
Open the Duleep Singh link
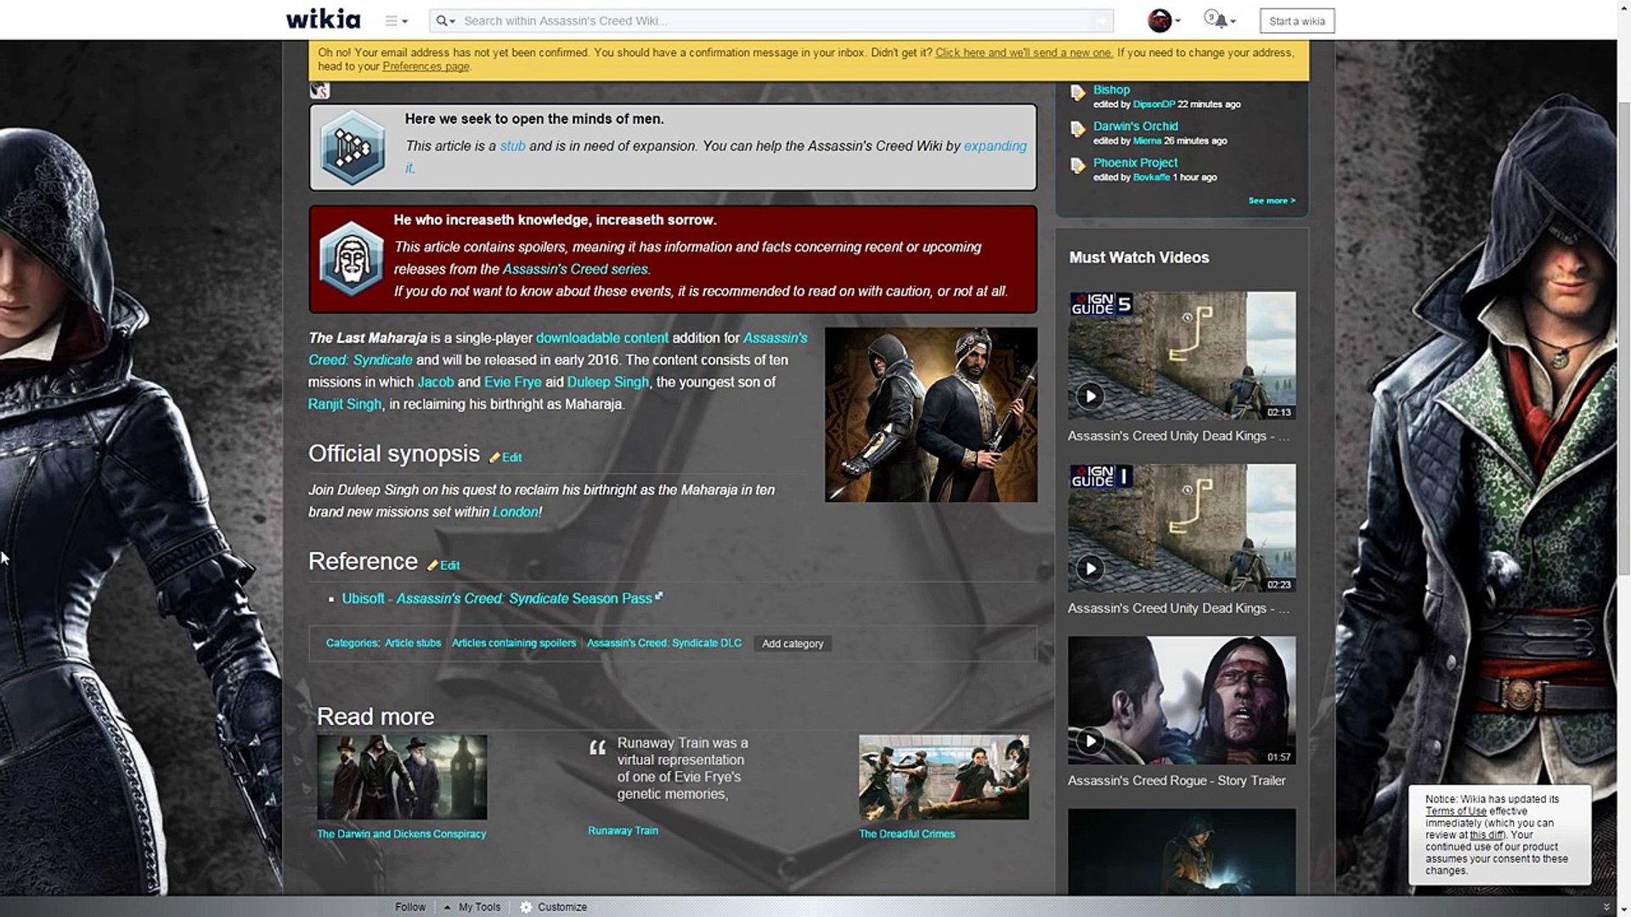point(607,382)
